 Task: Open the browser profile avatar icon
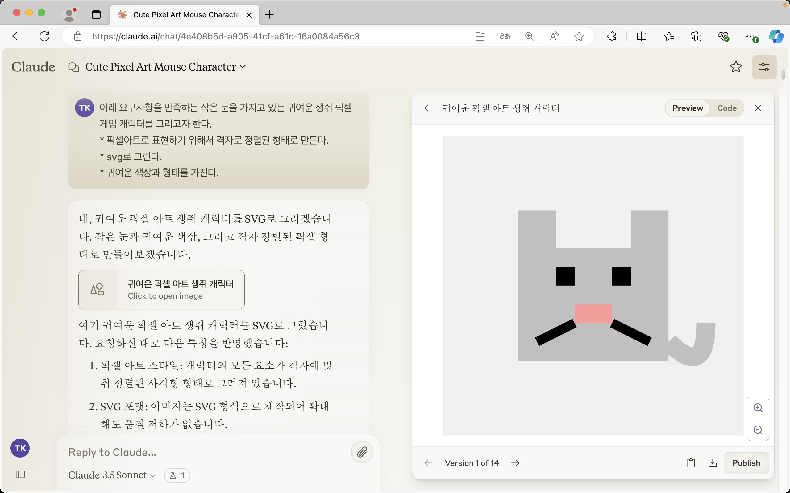click(69, 14)
